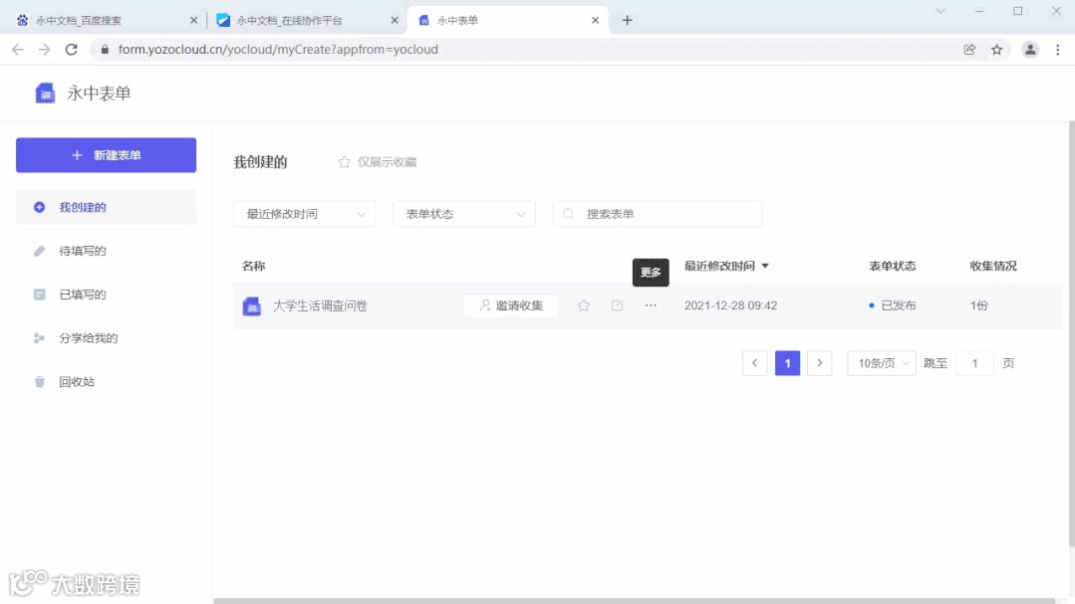Click browser back arrow
The height and width of the screenshot is (604, 1075).
click(x=18, y=50)
